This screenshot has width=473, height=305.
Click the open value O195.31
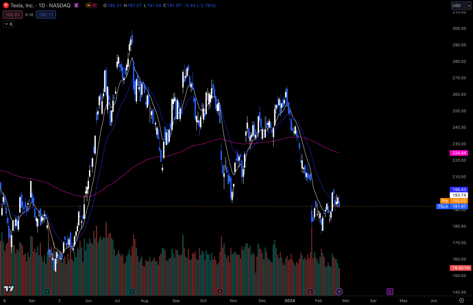112,5
